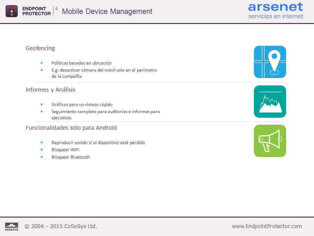Click the blue Geofencing map pin icon

point(270,62)
